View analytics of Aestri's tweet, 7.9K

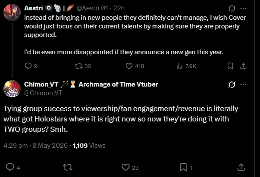(179, 66)
